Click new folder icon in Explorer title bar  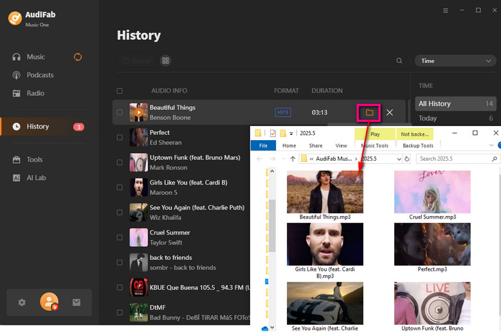coord(283,133)
